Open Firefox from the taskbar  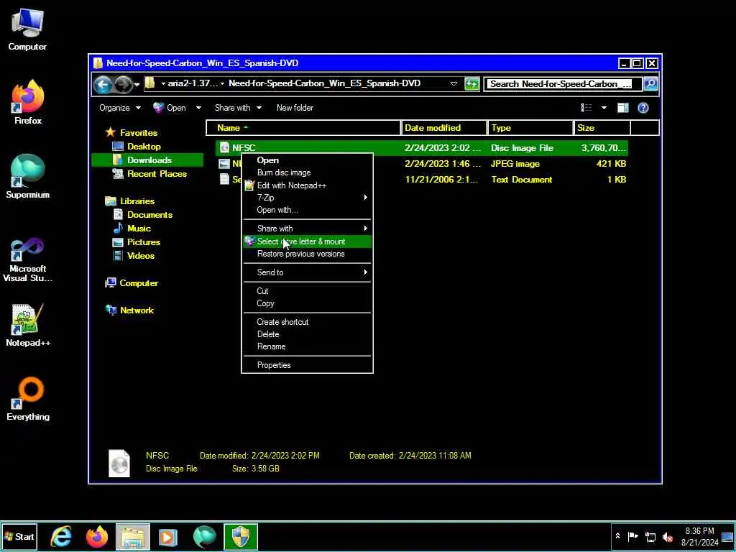97,537
